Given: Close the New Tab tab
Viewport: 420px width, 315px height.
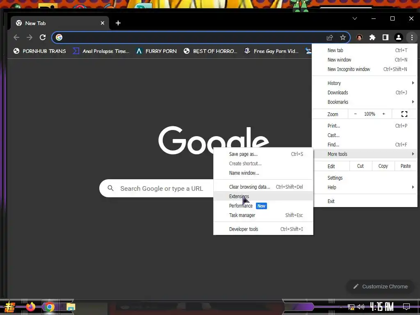Looking at the screenshot, I should 102,23.
